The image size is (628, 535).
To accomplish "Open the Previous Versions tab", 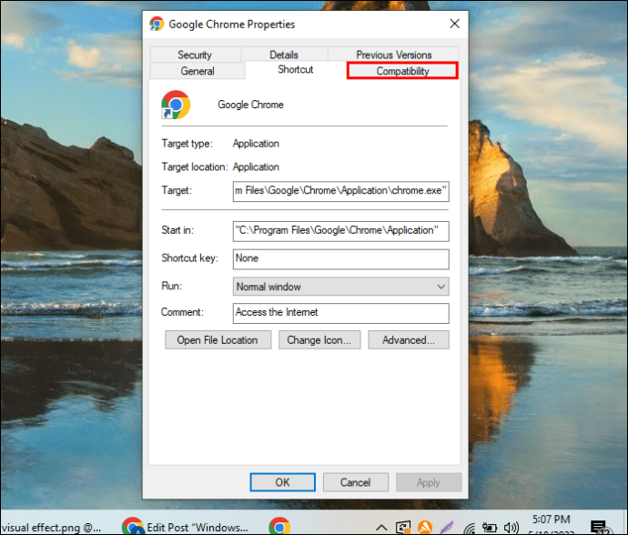I will click(x=394, y=55).
